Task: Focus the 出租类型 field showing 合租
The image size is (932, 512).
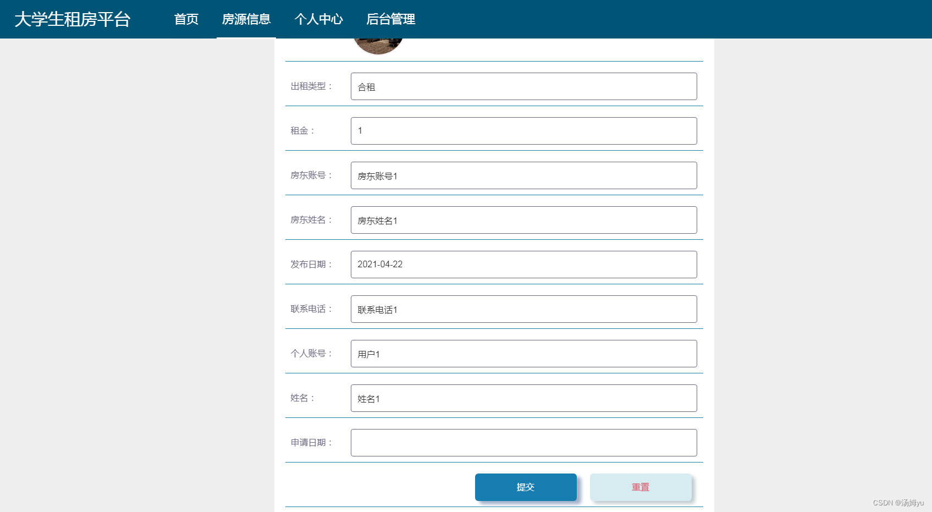Action: pyautogui.click(x=524, y=86)
